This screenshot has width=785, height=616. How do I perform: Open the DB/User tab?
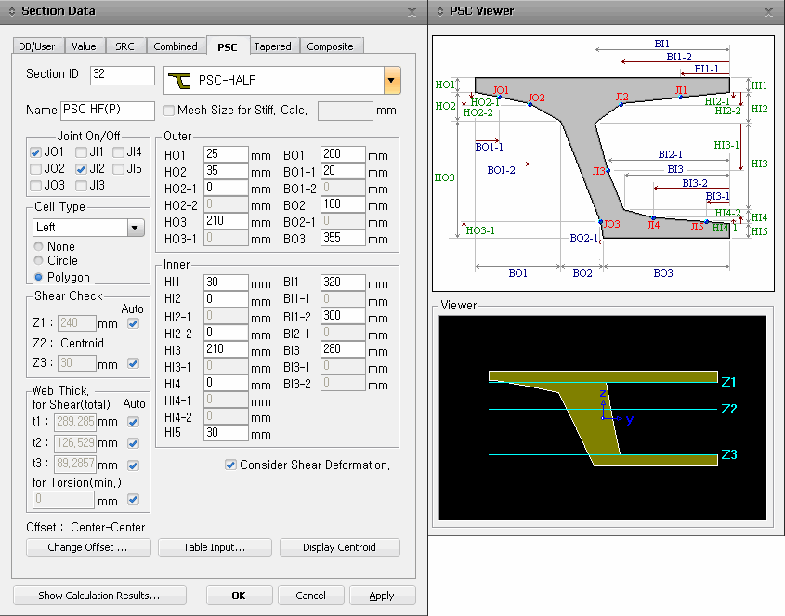[39, 46]
